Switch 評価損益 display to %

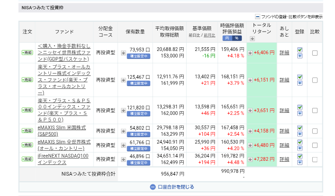tap(237, 38)
